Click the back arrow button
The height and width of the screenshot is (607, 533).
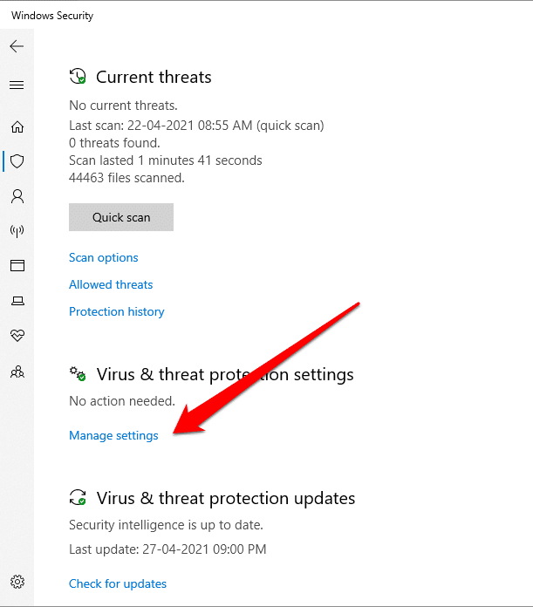(x=17, y=46)
